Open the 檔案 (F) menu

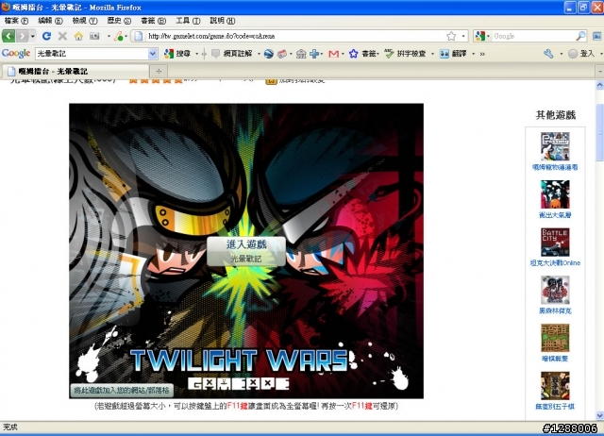click(x=16, y=21)
